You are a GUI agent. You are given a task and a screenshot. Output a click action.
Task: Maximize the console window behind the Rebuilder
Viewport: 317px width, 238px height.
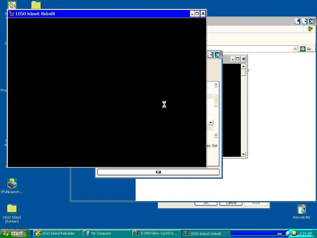point(238,59)
